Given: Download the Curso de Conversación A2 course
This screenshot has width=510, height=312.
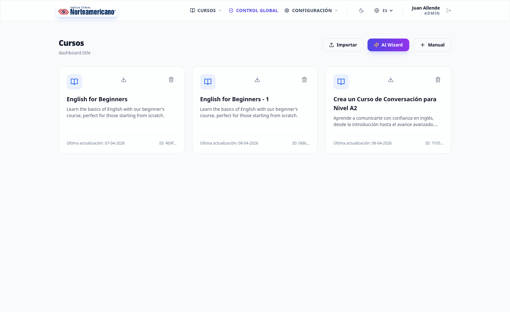Looking at the screenshot, I should pyautogui.click(x=391, y=80).
